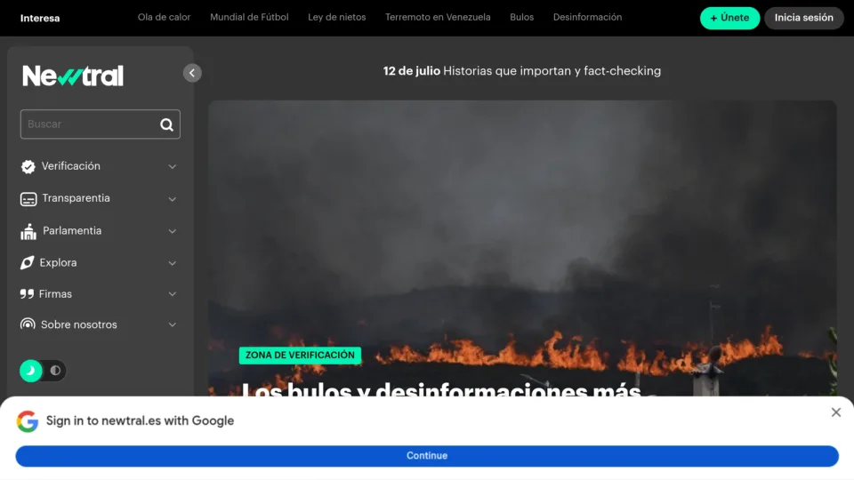Screen dimensions: 854x480
Task: Click the Newtral logo
Action: click(73, 76)
